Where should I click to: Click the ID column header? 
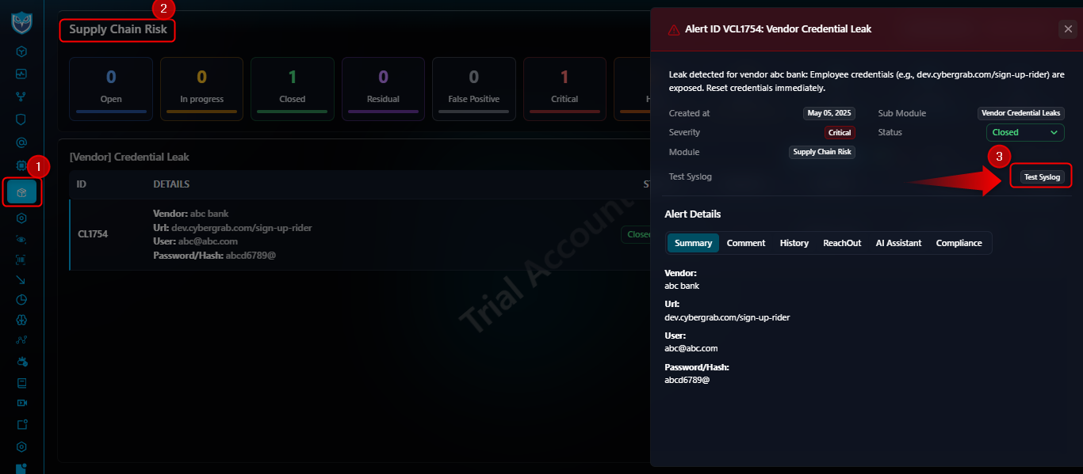coord(82,184)
